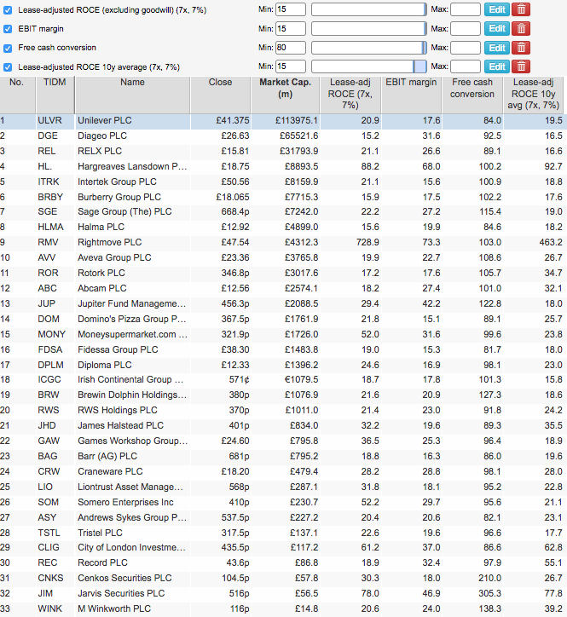The height and width of the screenshot is (617, 567).
Task: Click the ROCE excluding goodwill range slider
Action: click(x=369, y=9)
